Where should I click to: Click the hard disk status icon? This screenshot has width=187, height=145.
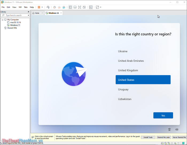click(162, 143)
